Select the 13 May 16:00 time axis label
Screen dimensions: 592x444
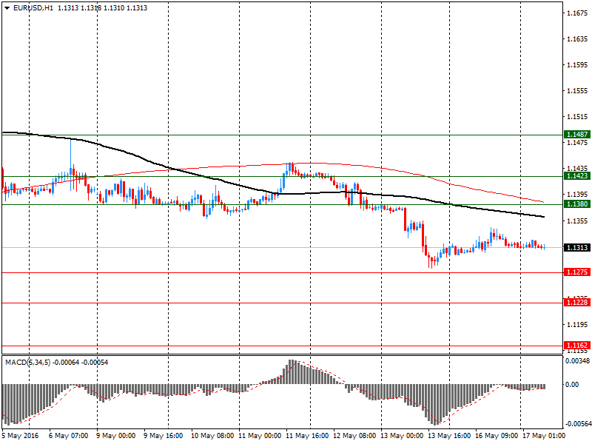click(449, 436)
